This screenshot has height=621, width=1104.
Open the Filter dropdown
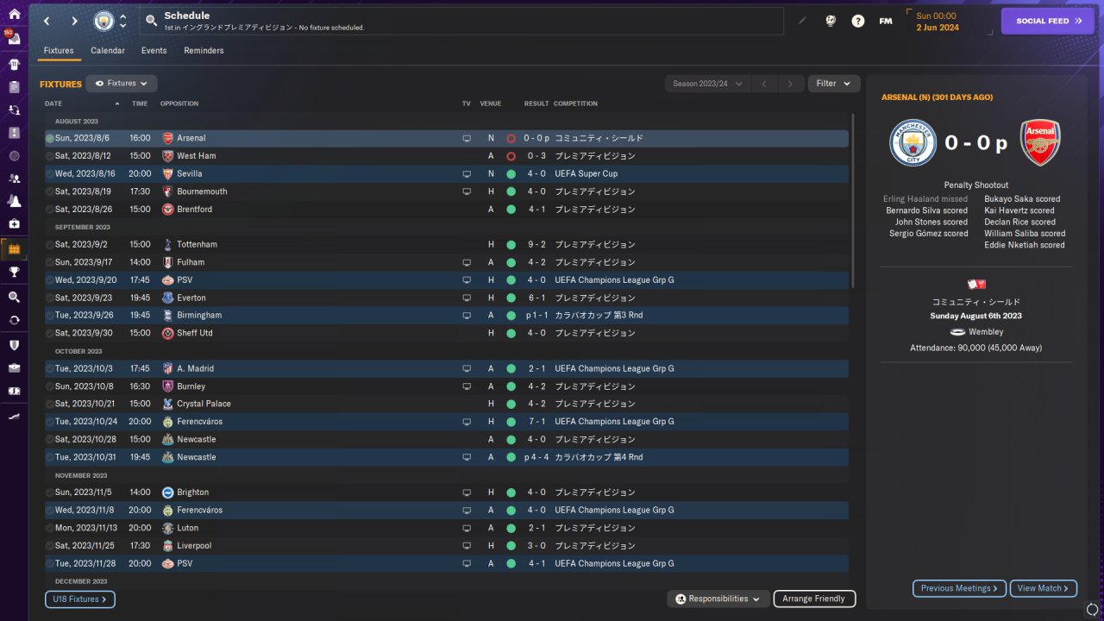834,84
